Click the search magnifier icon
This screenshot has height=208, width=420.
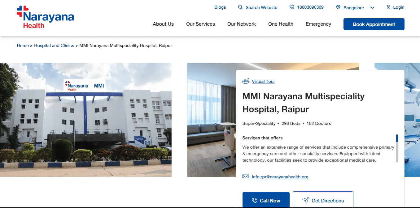point(240,7)
